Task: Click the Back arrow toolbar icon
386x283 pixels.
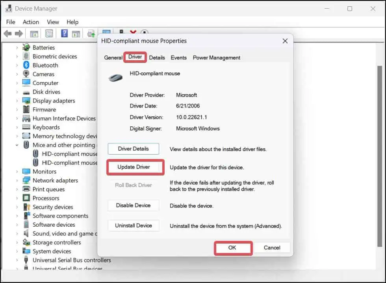Action: 8,33
